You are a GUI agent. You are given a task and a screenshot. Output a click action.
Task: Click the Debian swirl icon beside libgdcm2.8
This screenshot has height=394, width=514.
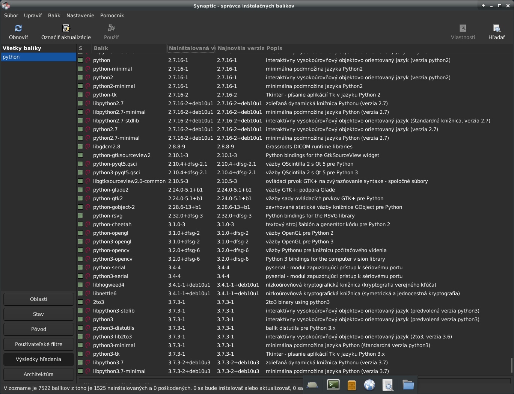[88, 146]
